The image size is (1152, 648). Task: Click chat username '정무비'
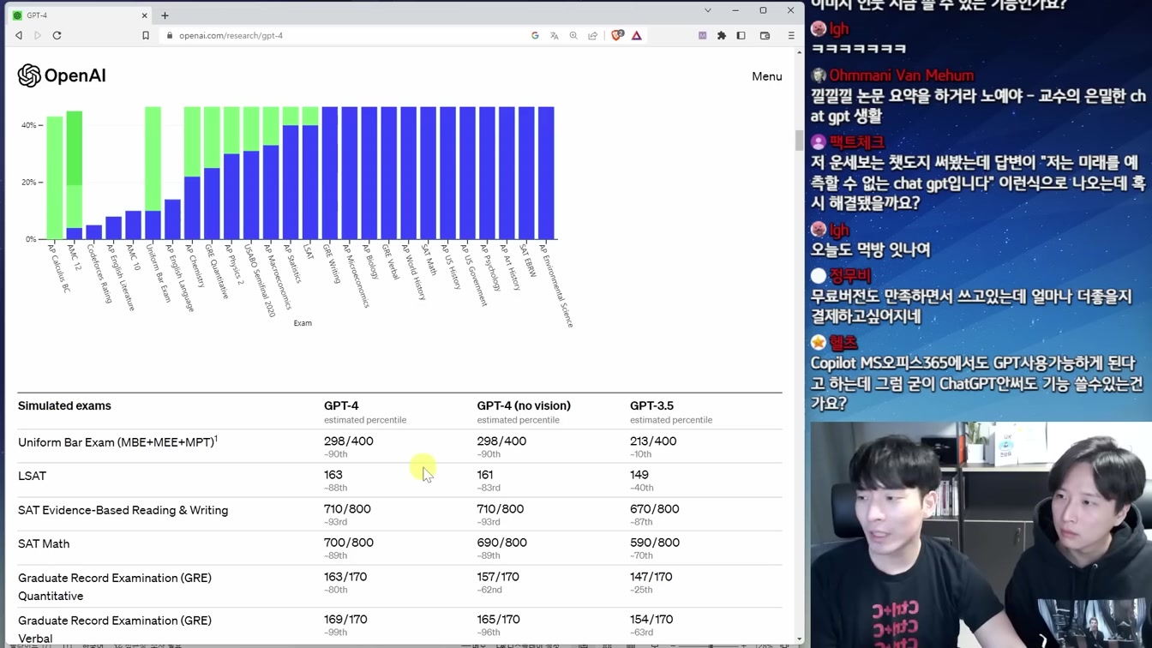[x=849, y=276]
